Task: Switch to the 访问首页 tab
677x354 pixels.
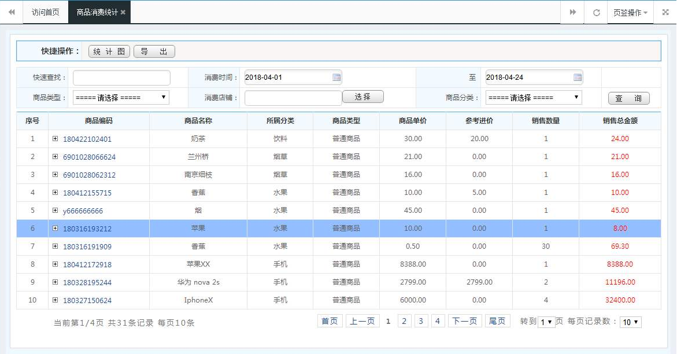Action: (x=45, y=12)
